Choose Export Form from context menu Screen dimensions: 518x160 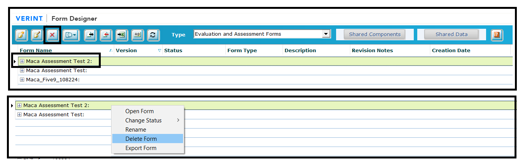pyautogui.click(x=147, y=148)
